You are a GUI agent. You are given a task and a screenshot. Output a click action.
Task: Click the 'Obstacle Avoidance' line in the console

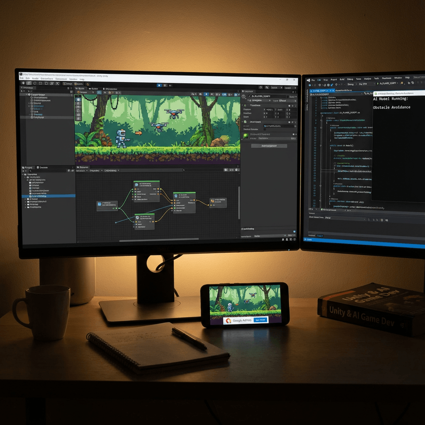coord(392,107)
